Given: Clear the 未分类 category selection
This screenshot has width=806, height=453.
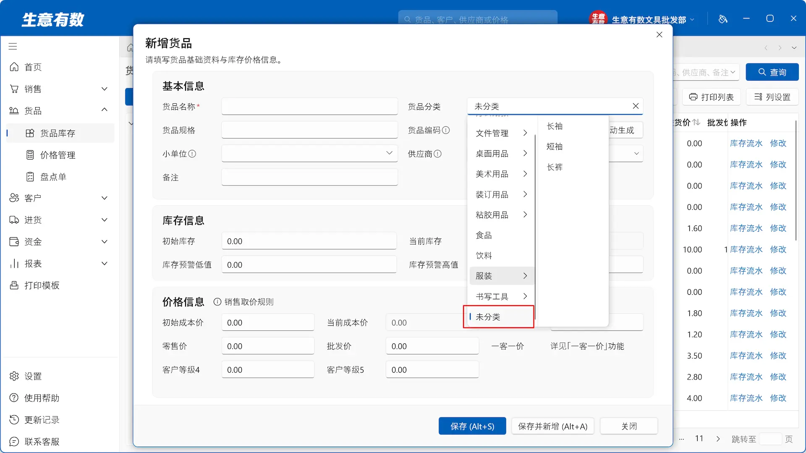Looking at the screenshot, I should coord(636,106).
